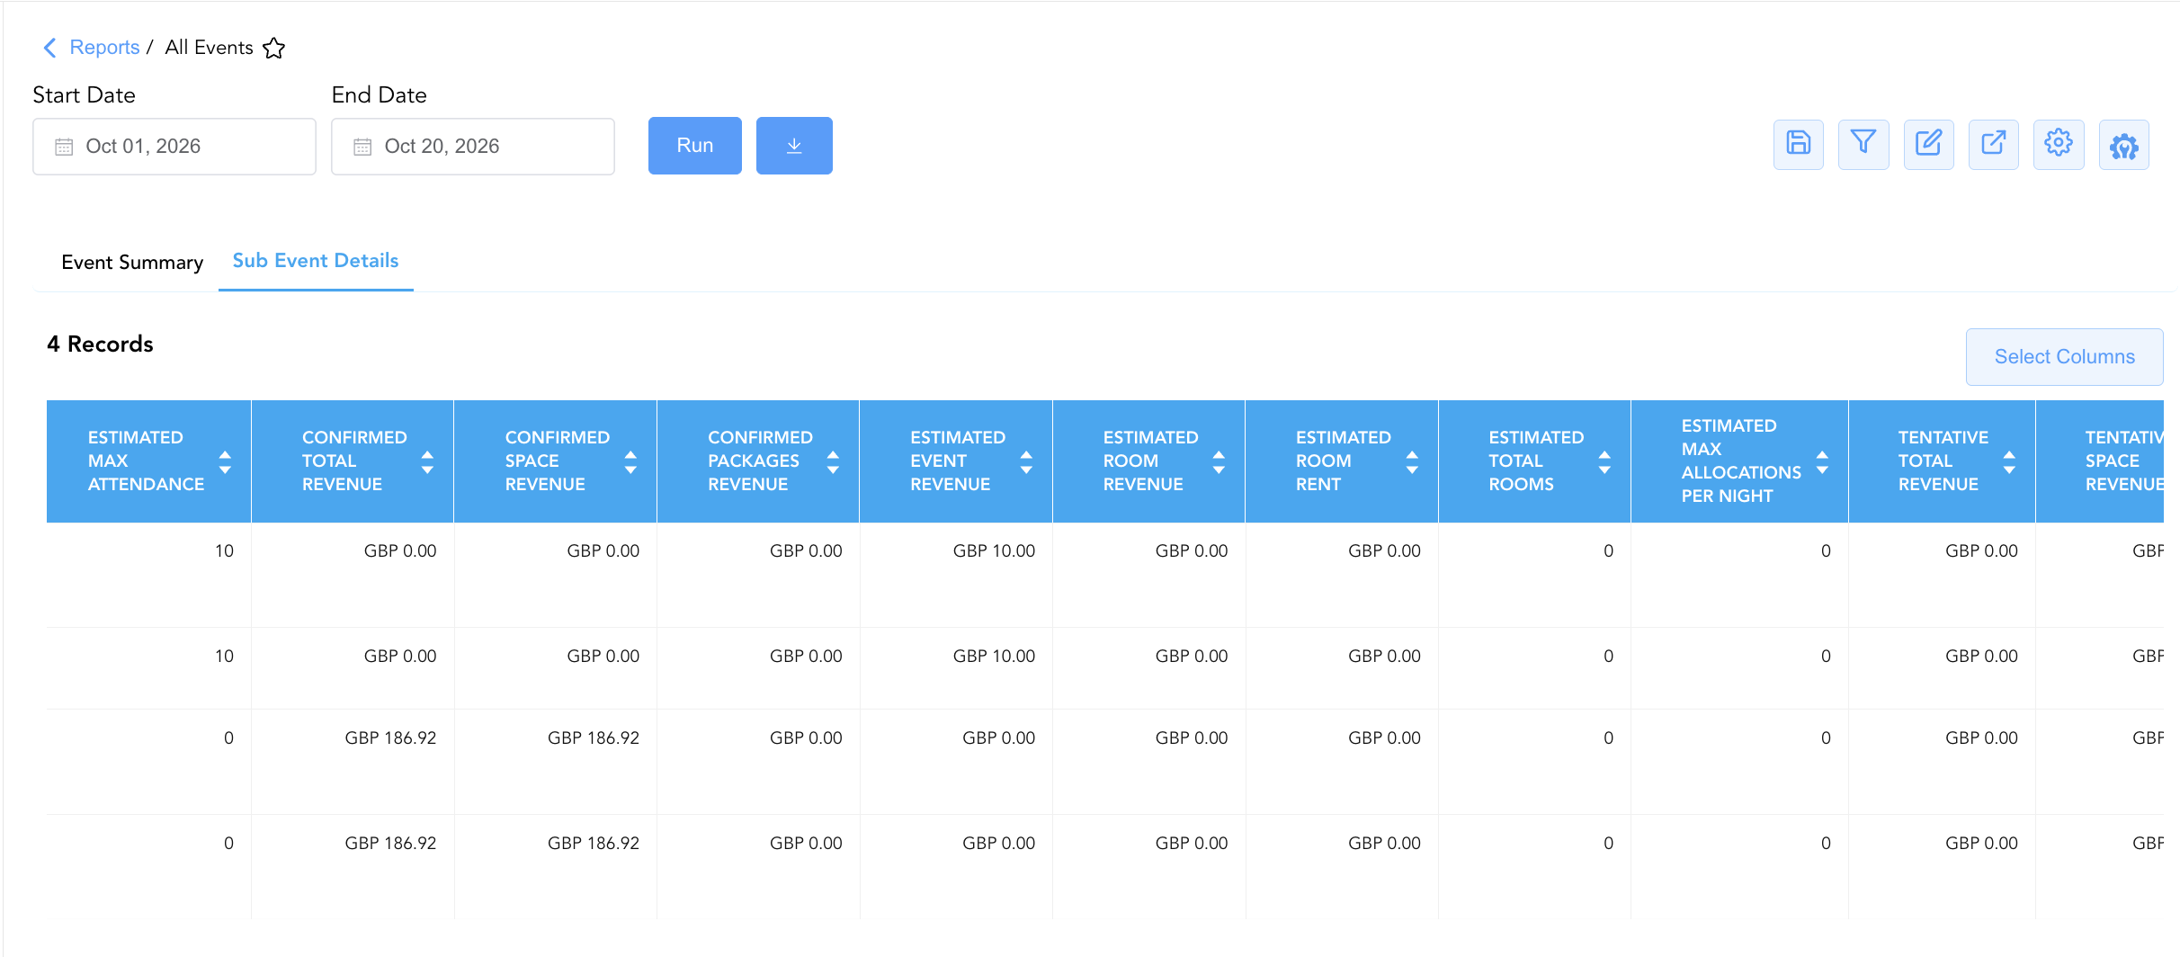The width and height of the screenshot is (2180, 957).
Task: Click the open-in-new-window export icon
Action: 1994,144
